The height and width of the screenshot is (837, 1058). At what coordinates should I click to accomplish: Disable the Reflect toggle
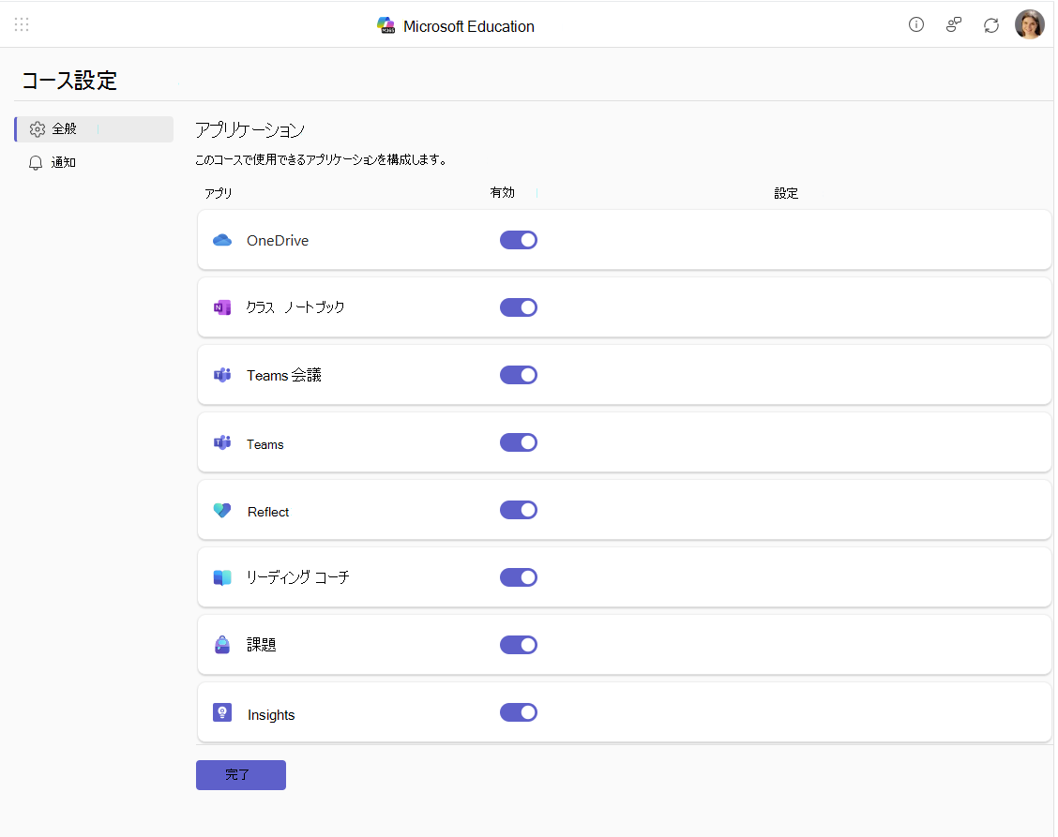pos(518,510)
